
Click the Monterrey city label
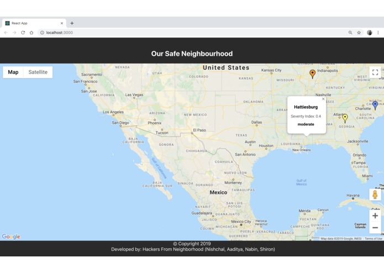[233, 183]
